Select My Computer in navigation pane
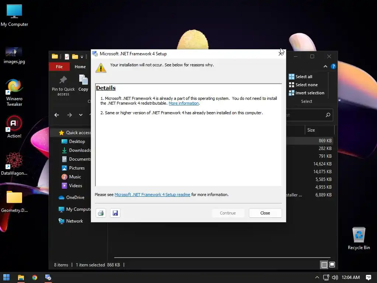This screenshot has width=377, height=283. pyautogui.click(x=75, y=209)
